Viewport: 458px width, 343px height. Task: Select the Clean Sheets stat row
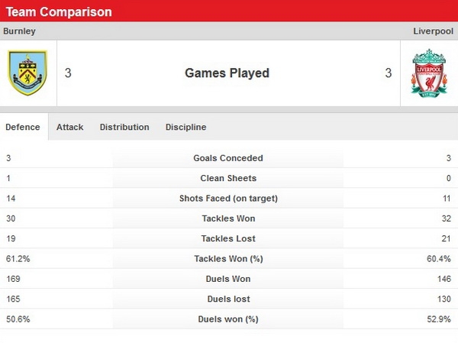227,178
